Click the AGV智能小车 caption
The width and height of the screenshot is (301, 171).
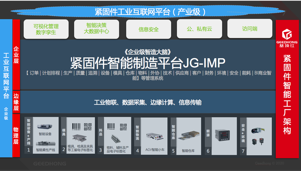point(155,150)
